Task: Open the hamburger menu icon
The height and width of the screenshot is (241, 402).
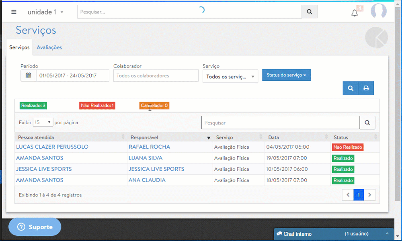Action: pyautogui.click(x=14, y=12)
